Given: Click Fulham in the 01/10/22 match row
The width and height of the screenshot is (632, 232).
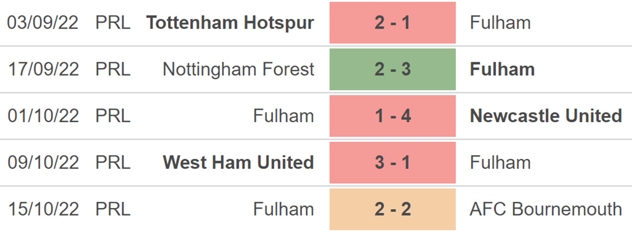Looking at the screenshot, I should 283,116.
